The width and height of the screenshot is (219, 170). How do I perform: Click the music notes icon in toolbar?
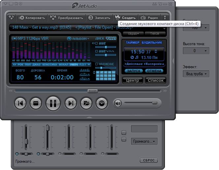point(11,17)
